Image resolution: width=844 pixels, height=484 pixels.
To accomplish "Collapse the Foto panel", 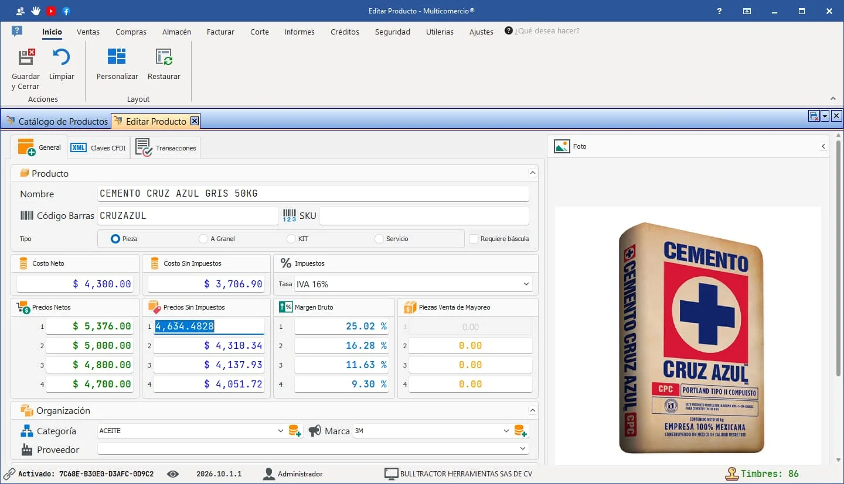I will click(x=823, y=146).
